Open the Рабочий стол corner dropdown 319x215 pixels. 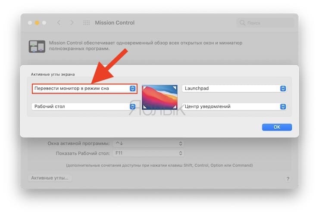(x=84, y=106)
